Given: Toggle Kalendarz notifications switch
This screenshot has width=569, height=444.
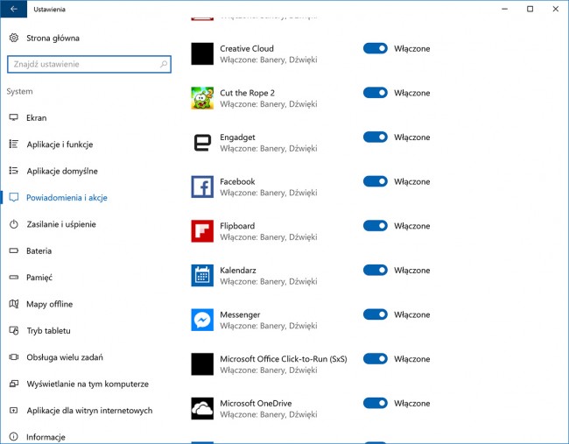Looking at the screenshot, I should (x=376, y=270).
